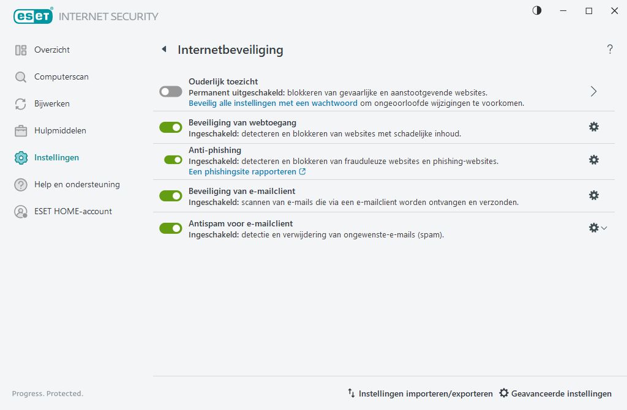Click Beveilig alle instellingen met een wachtwoord
This screenshot has height=410, width=627.
274,103
